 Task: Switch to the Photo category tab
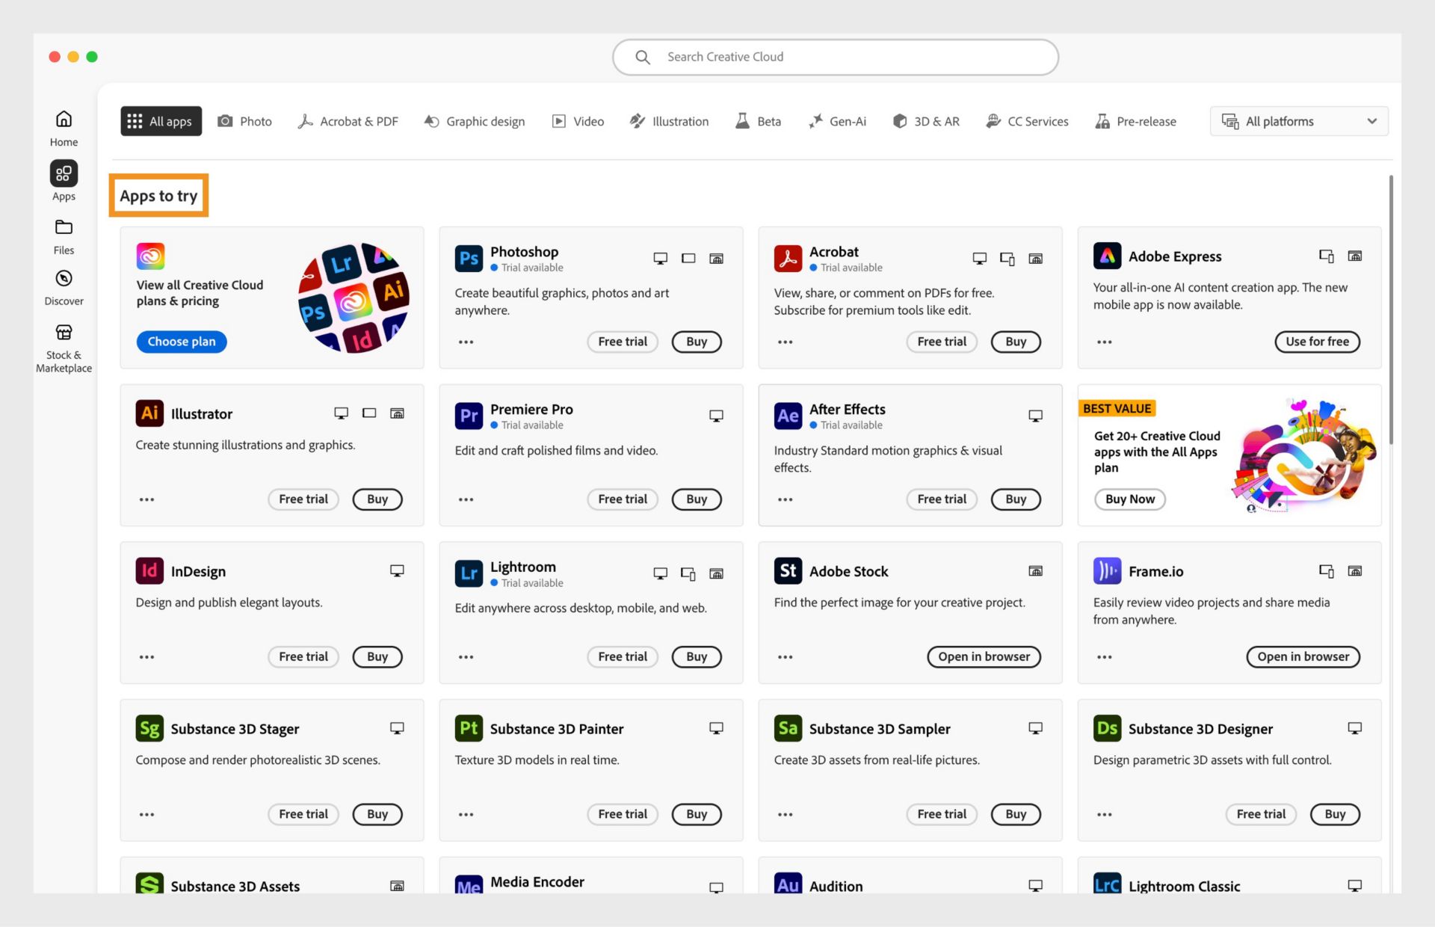[x=244, y=120]
